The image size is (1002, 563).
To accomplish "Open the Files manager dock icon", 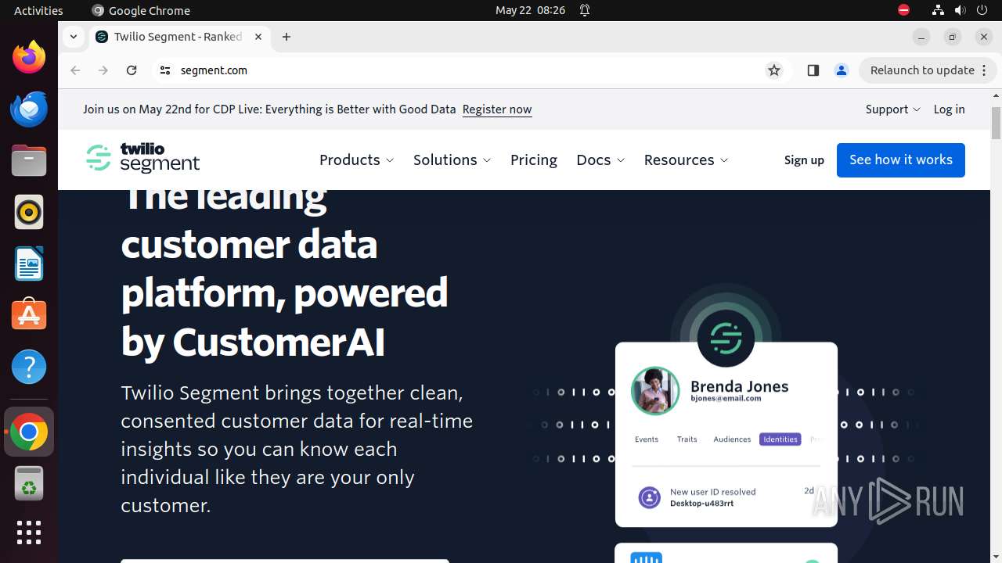I will (29, 160).
